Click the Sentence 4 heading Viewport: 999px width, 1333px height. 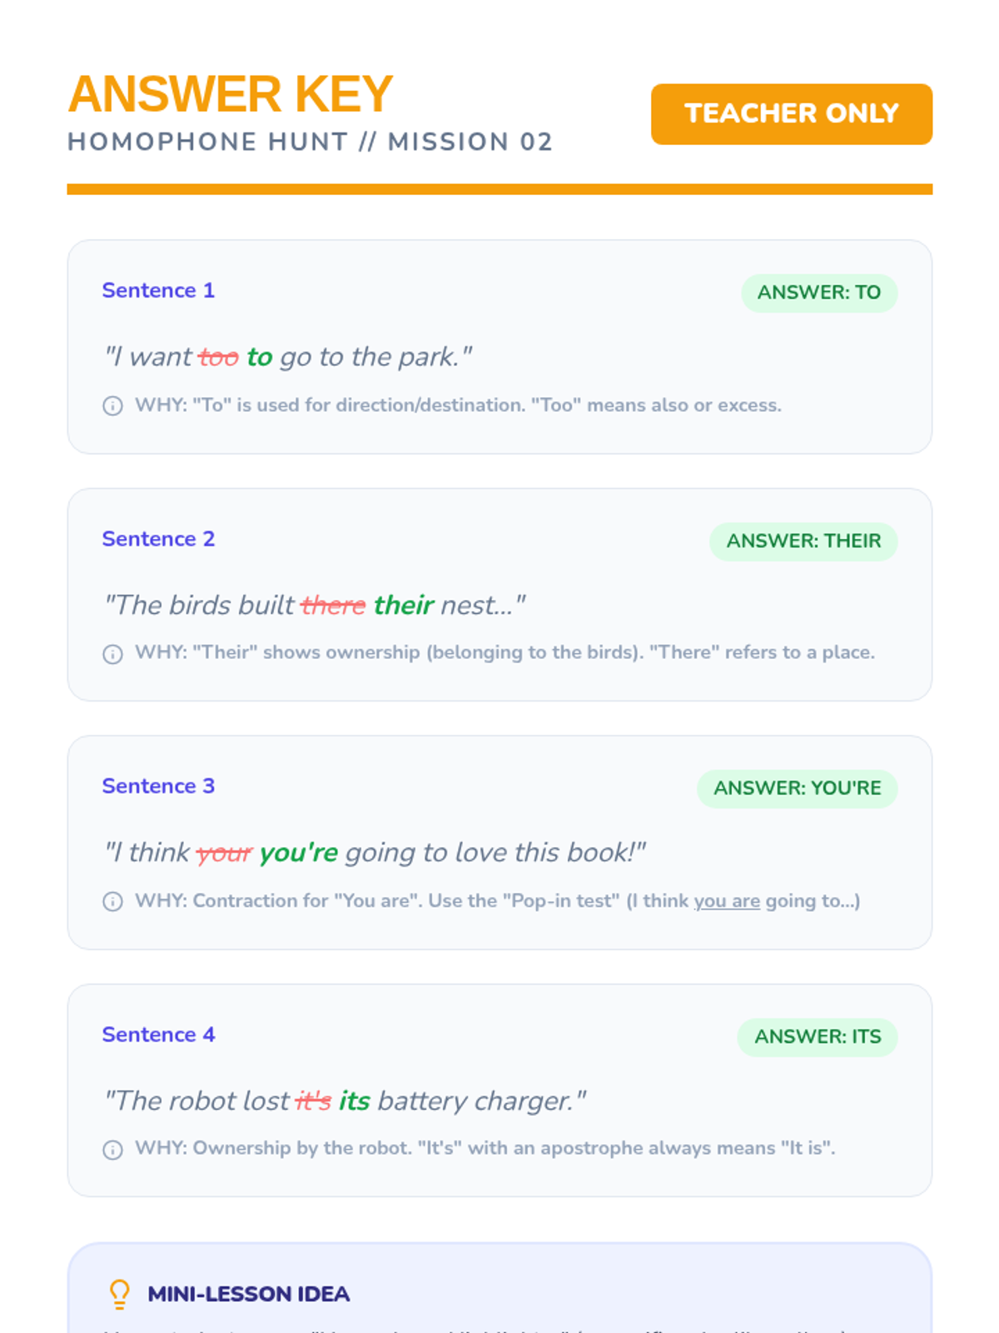coord(158,1034)
